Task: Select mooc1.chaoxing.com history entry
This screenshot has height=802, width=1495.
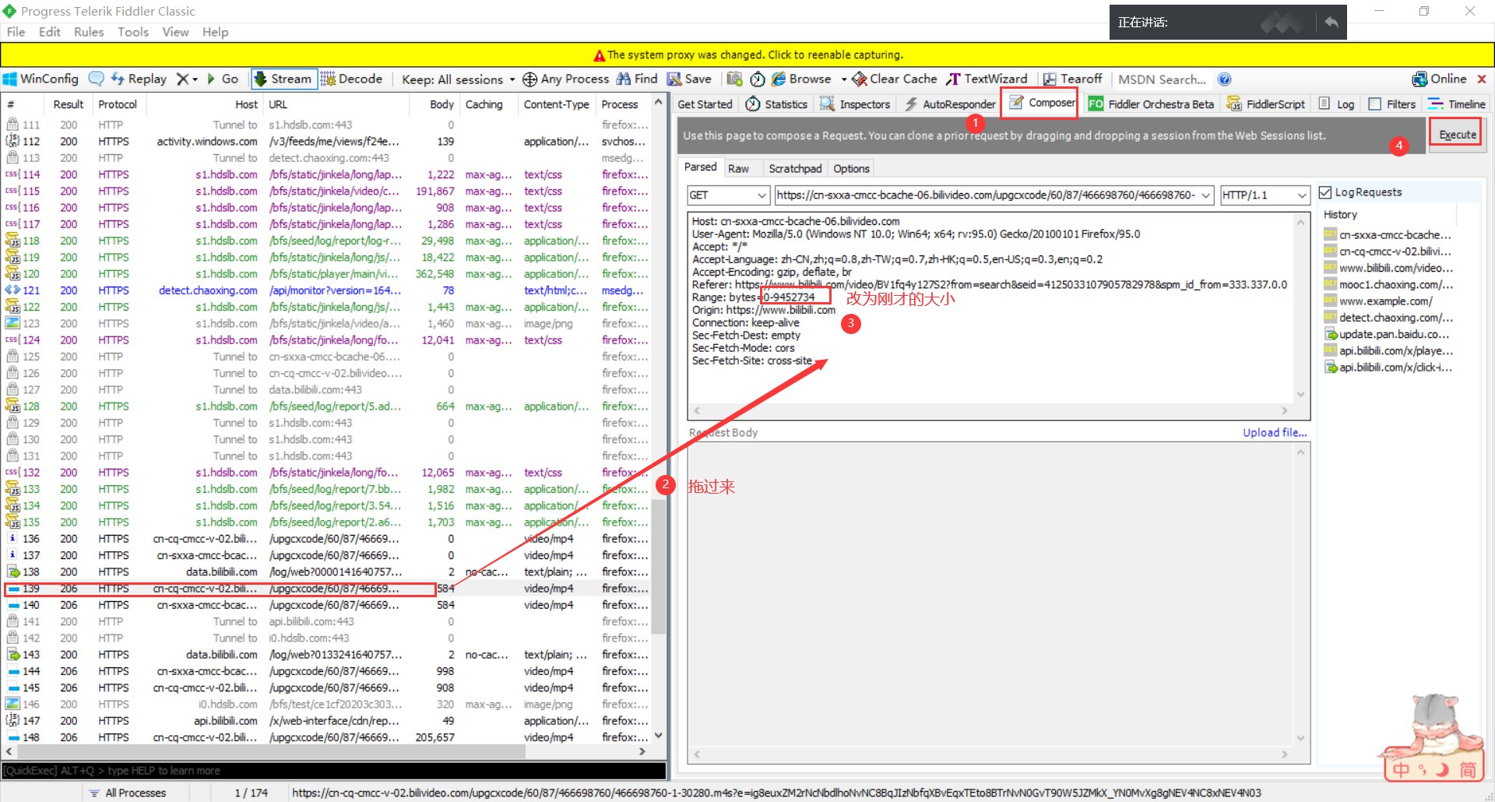Action: [1388, 284]
